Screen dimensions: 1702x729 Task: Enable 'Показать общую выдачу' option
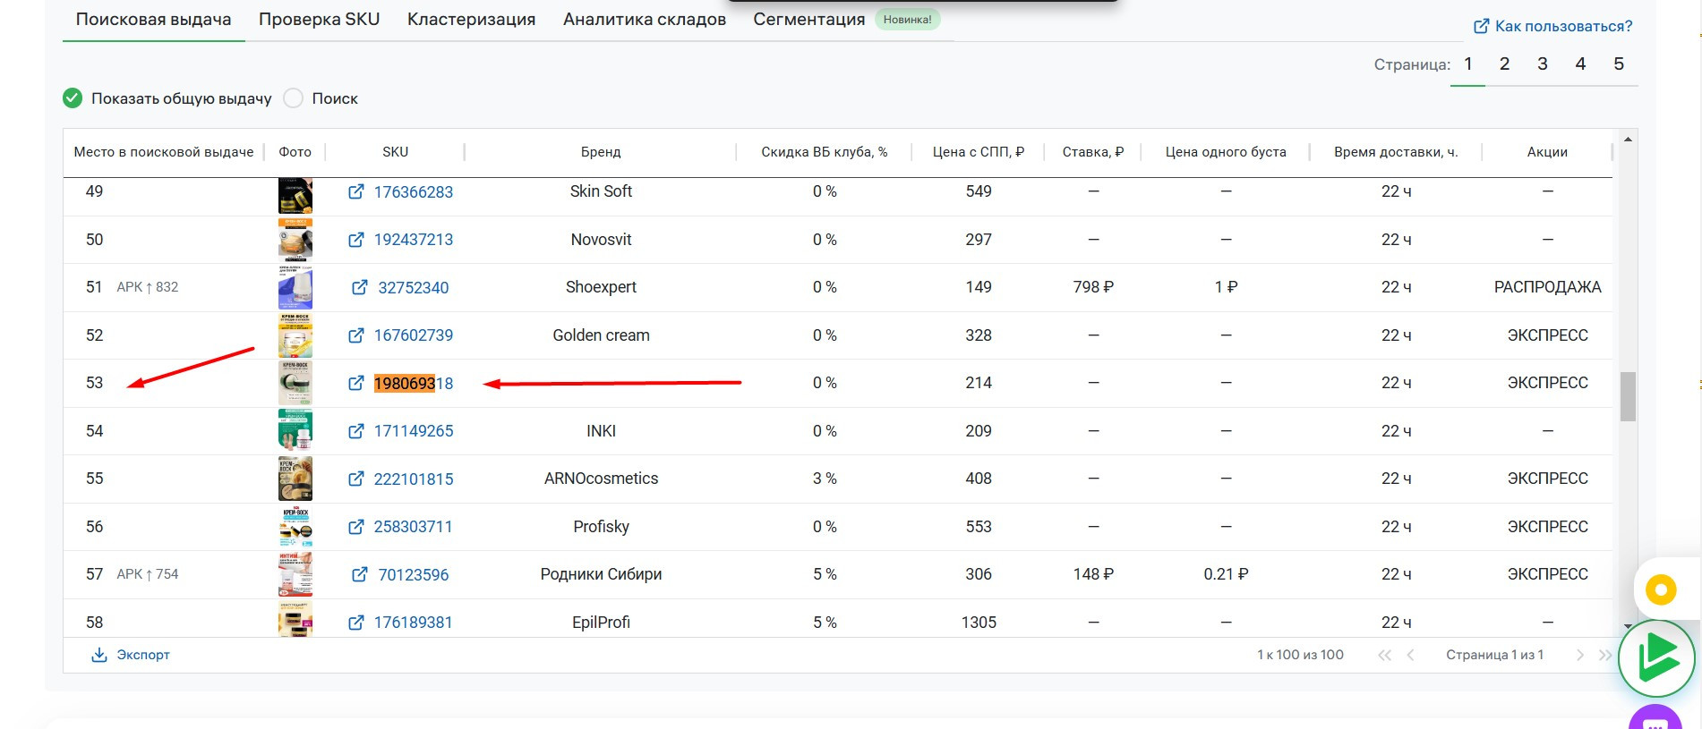(x=73, y=98)
